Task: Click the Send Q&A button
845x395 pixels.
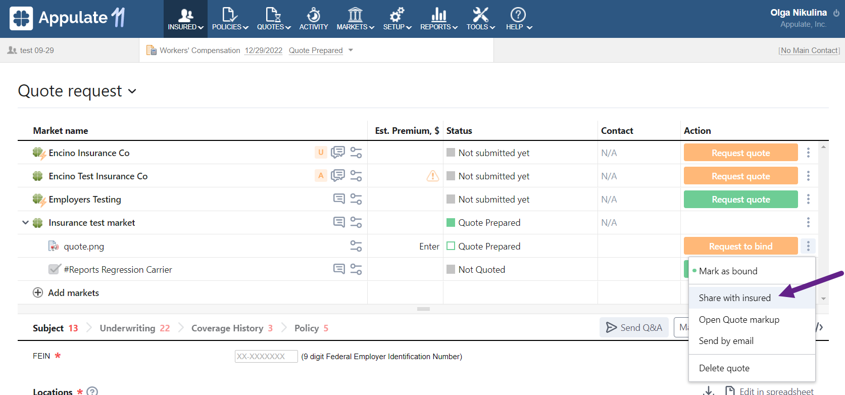Action: tap(634, 327)
